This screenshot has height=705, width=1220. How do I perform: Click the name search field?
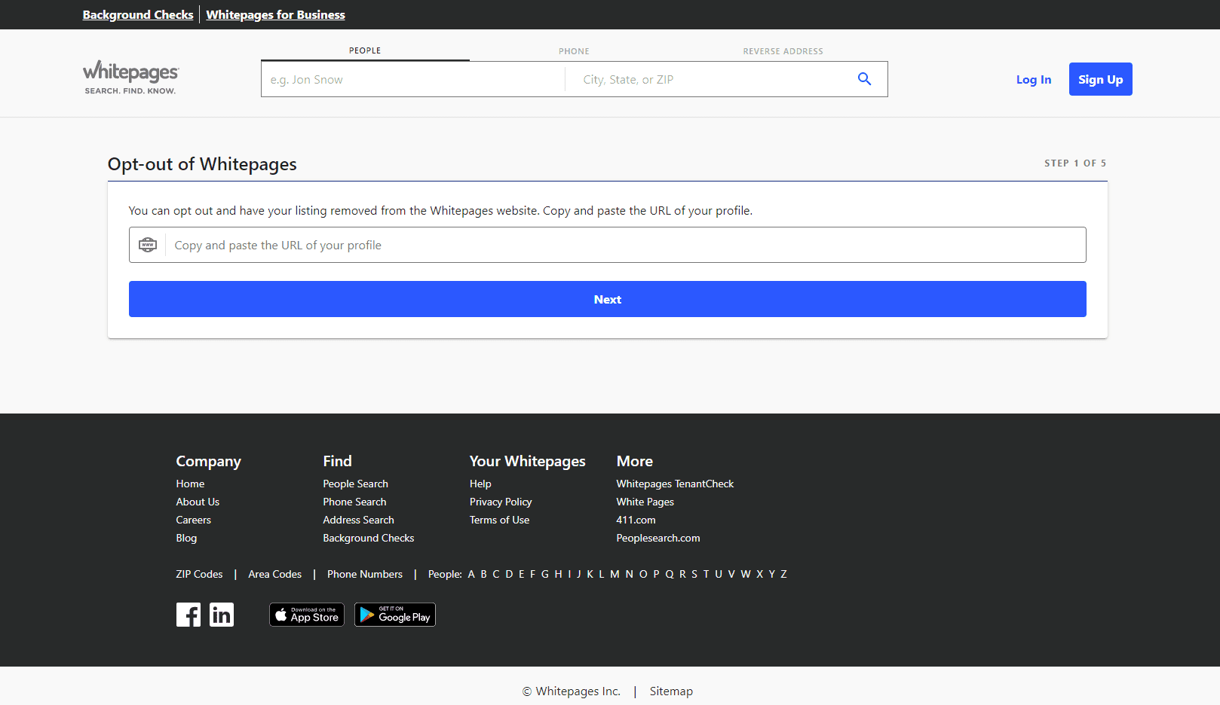pos(413,79)
